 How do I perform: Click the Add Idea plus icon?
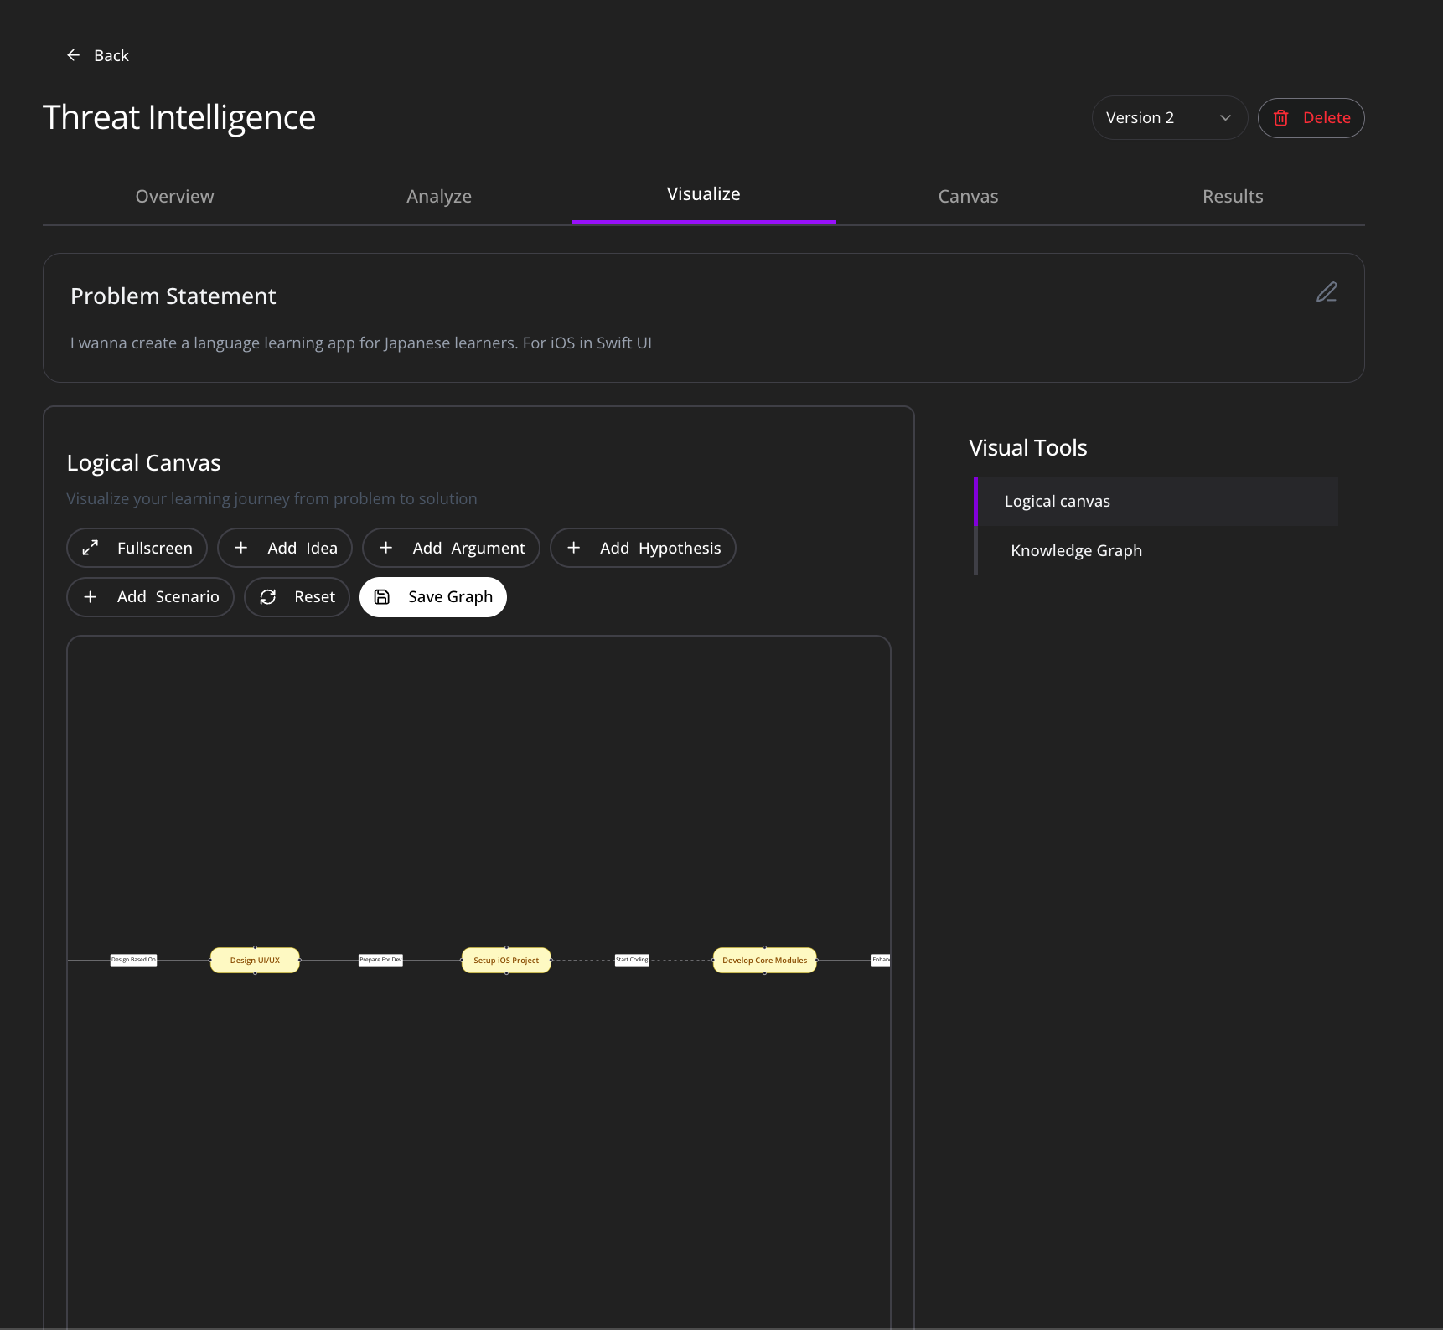click(x=240, y=548)
